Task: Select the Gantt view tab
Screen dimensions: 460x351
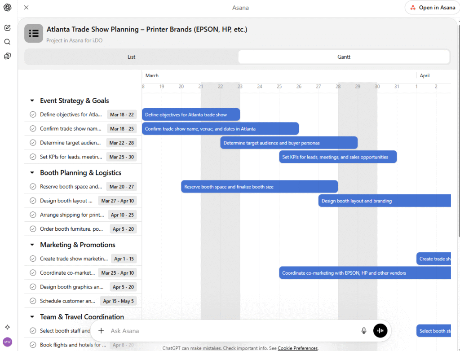Action: click(x=343, y=57)
